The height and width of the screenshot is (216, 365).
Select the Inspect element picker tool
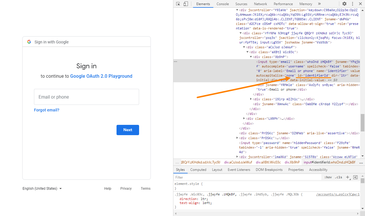point(178,4)
